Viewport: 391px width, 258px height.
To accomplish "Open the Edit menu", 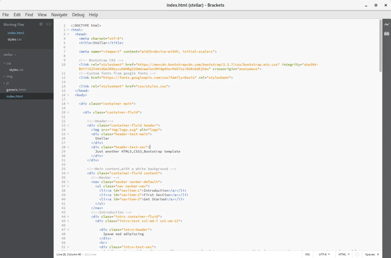I will click(x=17, y=15).
